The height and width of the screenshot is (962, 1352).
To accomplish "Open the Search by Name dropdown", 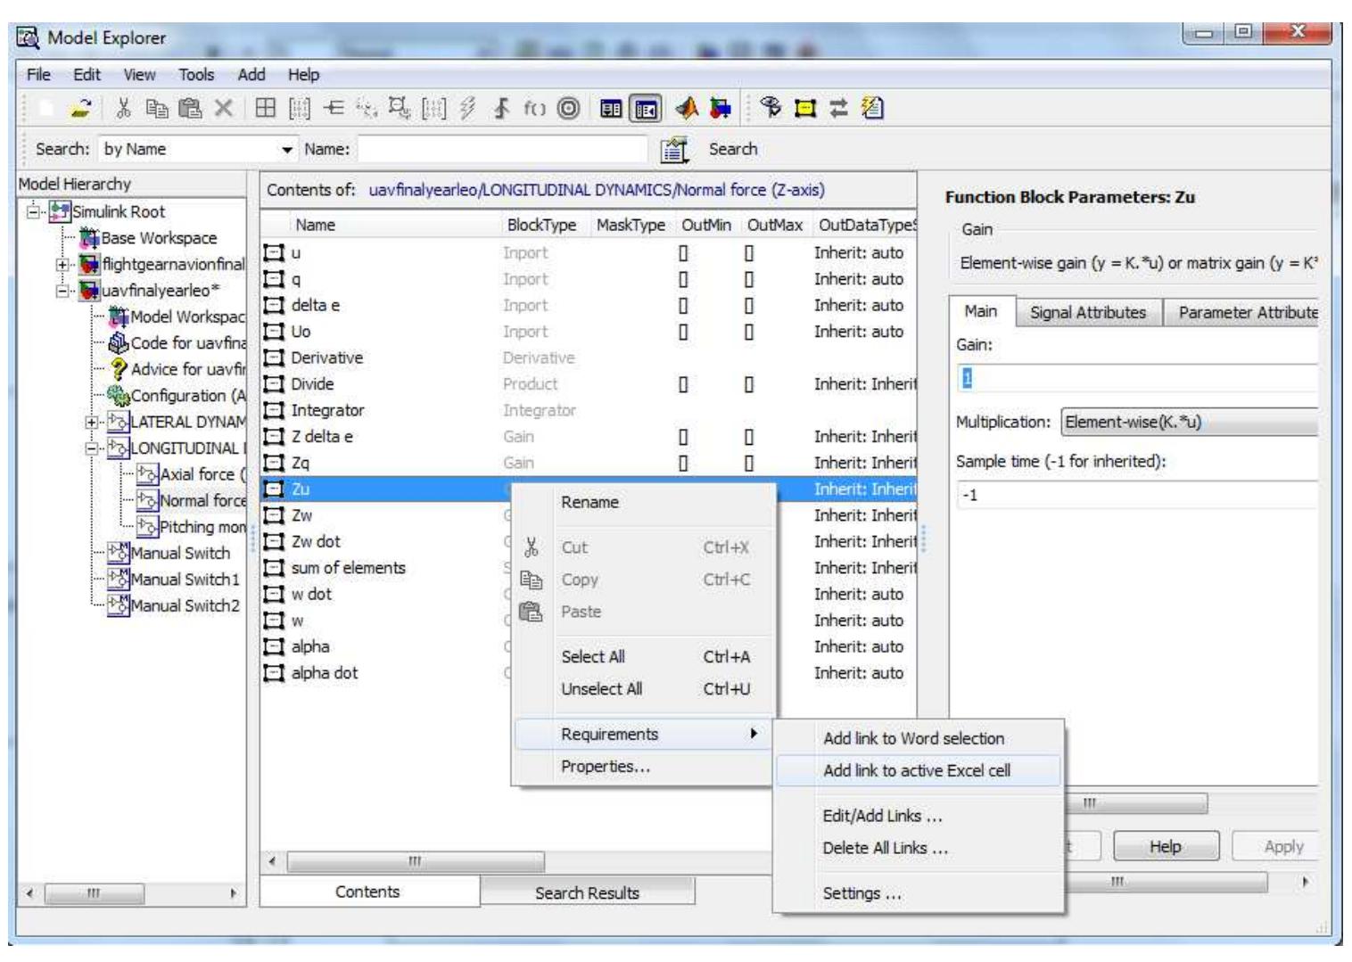I will point(286,149).
